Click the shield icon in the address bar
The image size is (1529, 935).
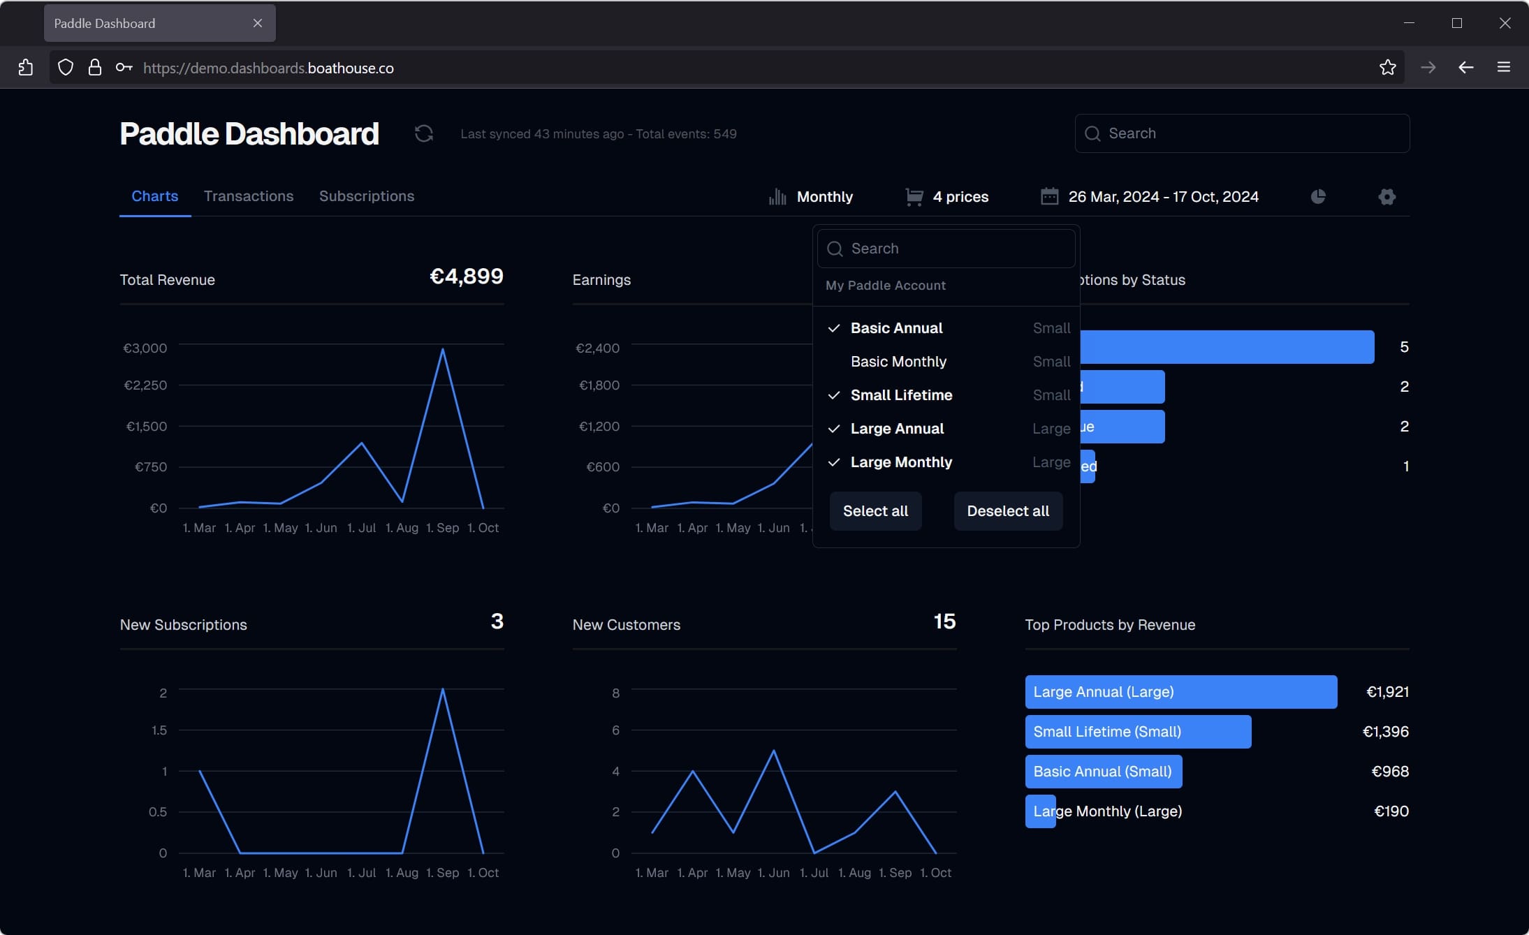pos(65,67)
